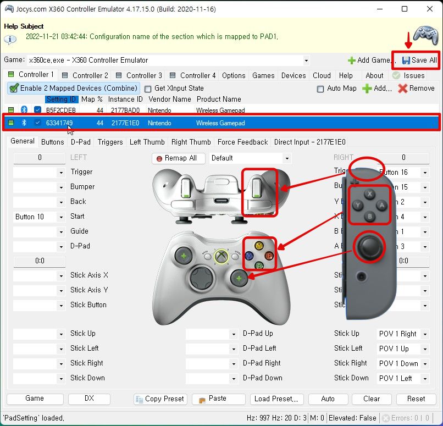
Task: Open the left Stick Axis X dropdown
Action: [62, 276]
